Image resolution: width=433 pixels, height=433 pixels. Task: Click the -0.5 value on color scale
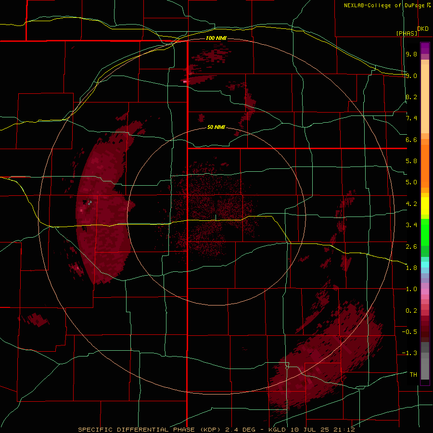(x=409, y=332)
